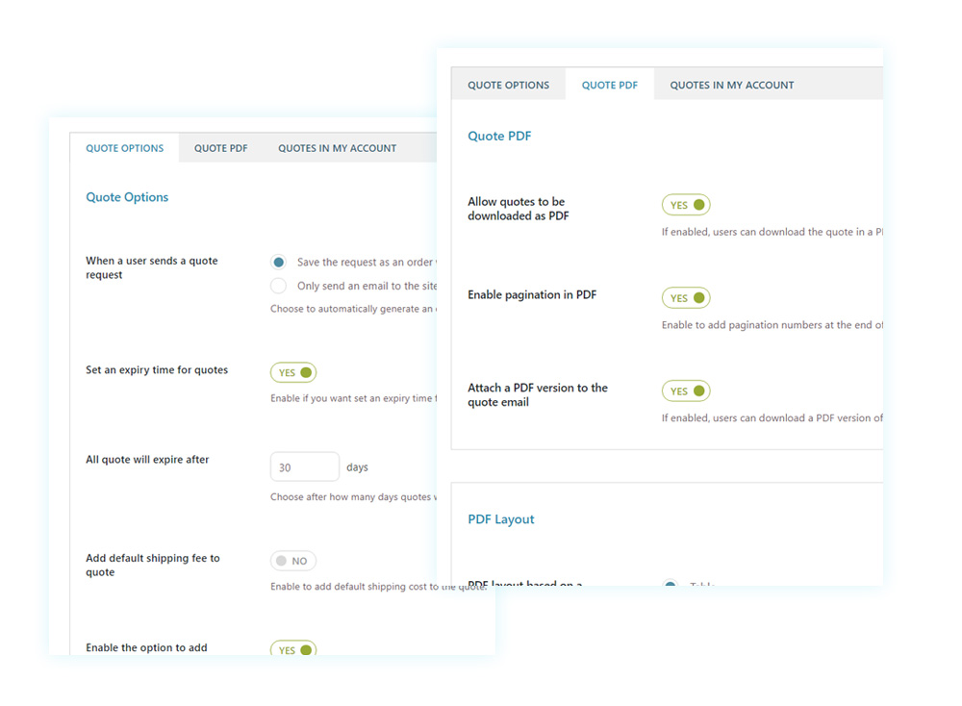
Task: Toggle 'Allow quotes to be downloaded as PDF'
Action: pyautogui.click(x=686, y=205)
